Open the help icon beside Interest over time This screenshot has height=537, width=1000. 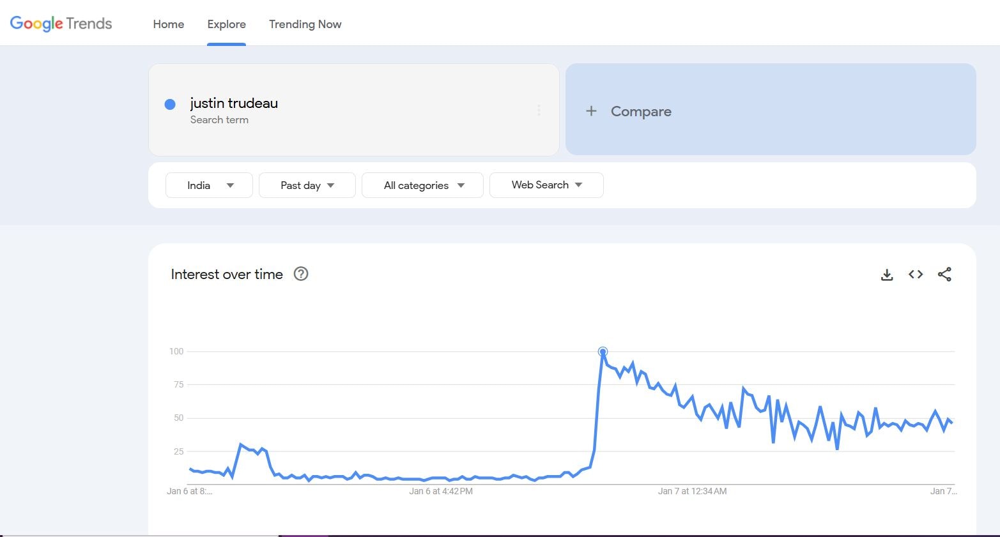pos(300,274)
